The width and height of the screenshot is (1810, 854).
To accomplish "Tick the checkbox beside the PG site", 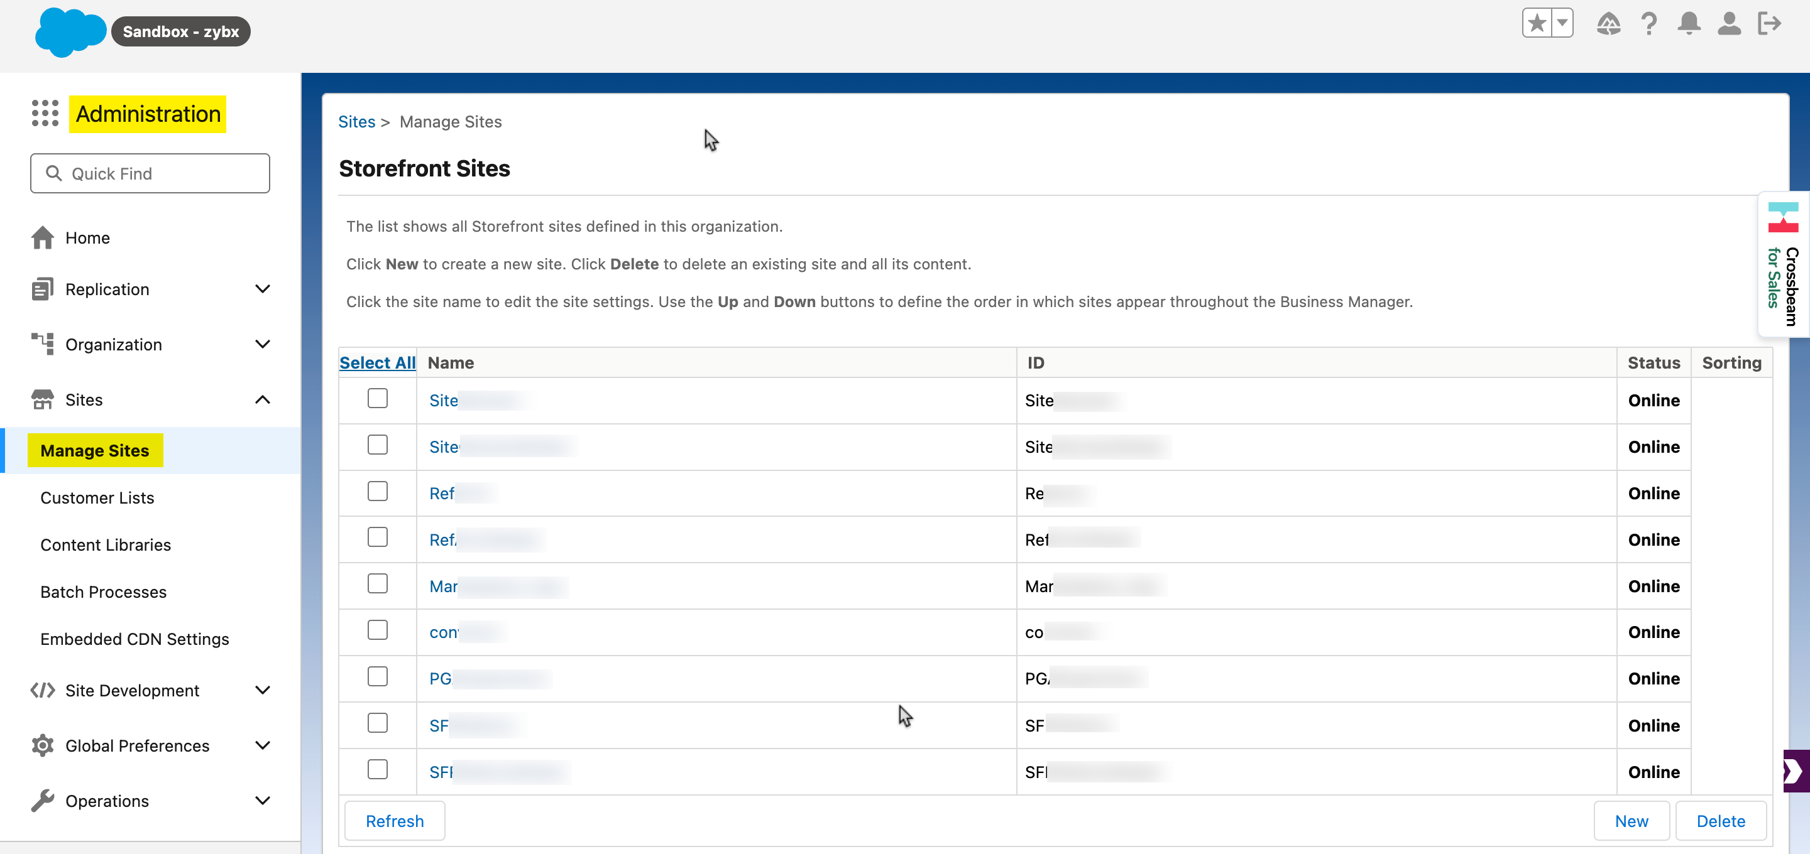I will click(x=377, y=676).
